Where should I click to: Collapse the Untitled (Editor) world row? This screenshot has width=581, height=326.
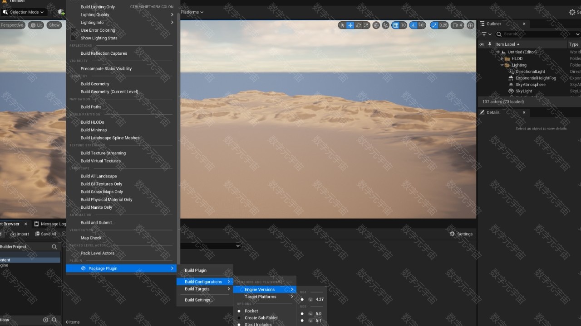(498, 52)
